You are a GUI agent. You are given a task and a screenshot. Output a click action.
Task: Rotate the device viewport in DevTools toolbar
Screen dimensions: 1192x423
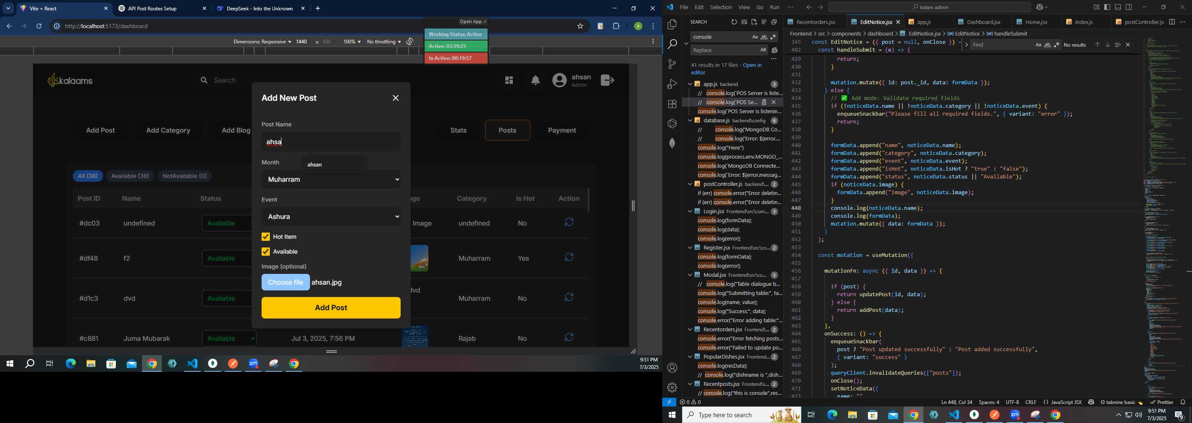410,42
